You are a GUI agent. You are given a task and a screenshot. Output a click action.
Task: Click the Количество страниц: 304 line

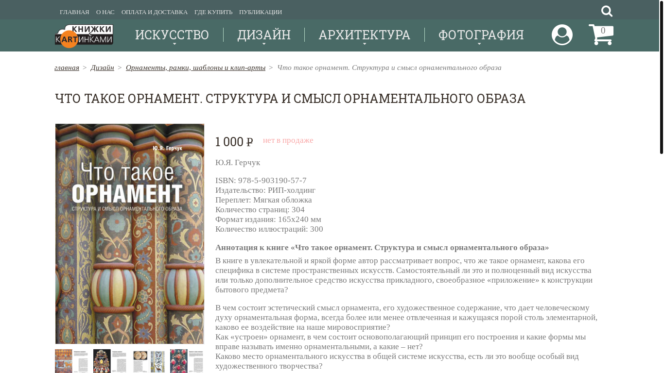tap(260, 210)
